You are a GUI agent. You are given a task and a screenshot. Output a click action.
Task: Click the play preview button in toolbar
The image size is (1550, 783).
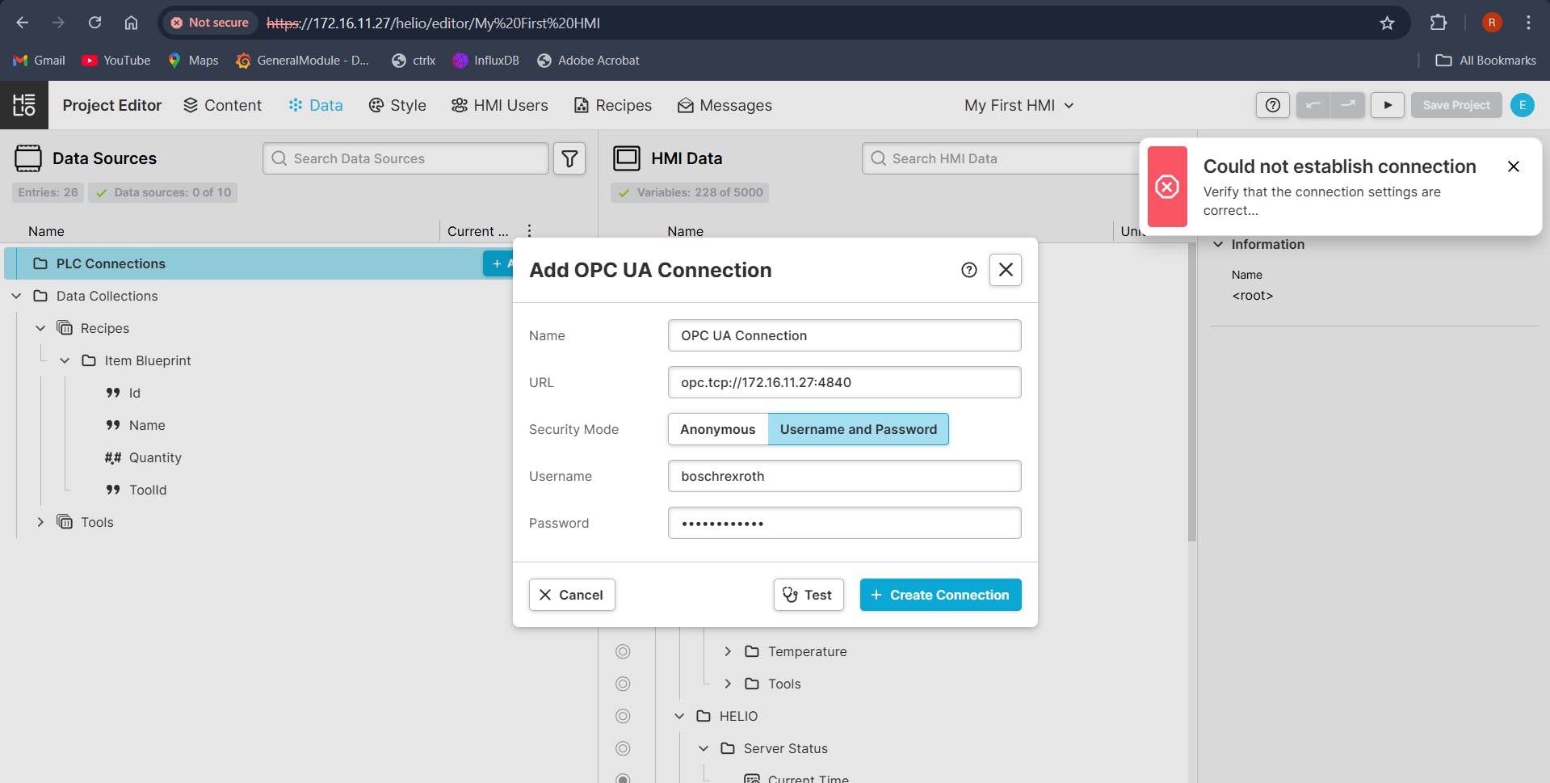pos(1387,105)
